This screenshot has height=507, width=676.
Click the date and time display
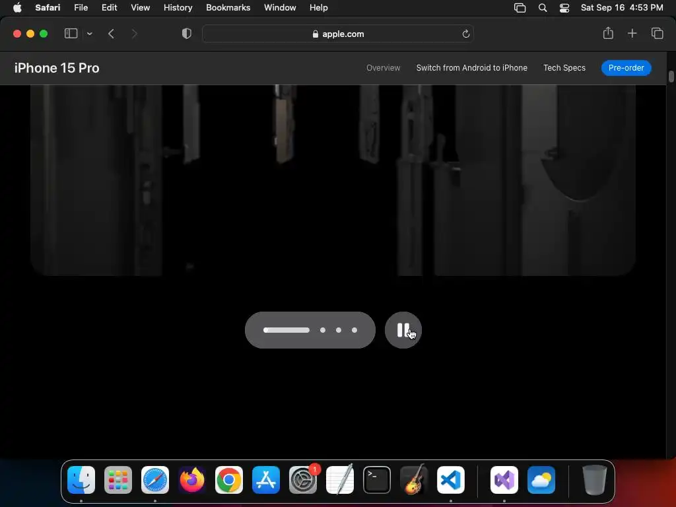point(622,7)
